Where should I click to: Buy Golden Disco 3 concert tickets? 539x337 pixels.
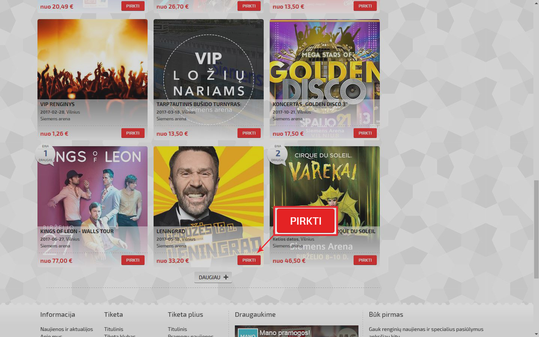[365, 133]
